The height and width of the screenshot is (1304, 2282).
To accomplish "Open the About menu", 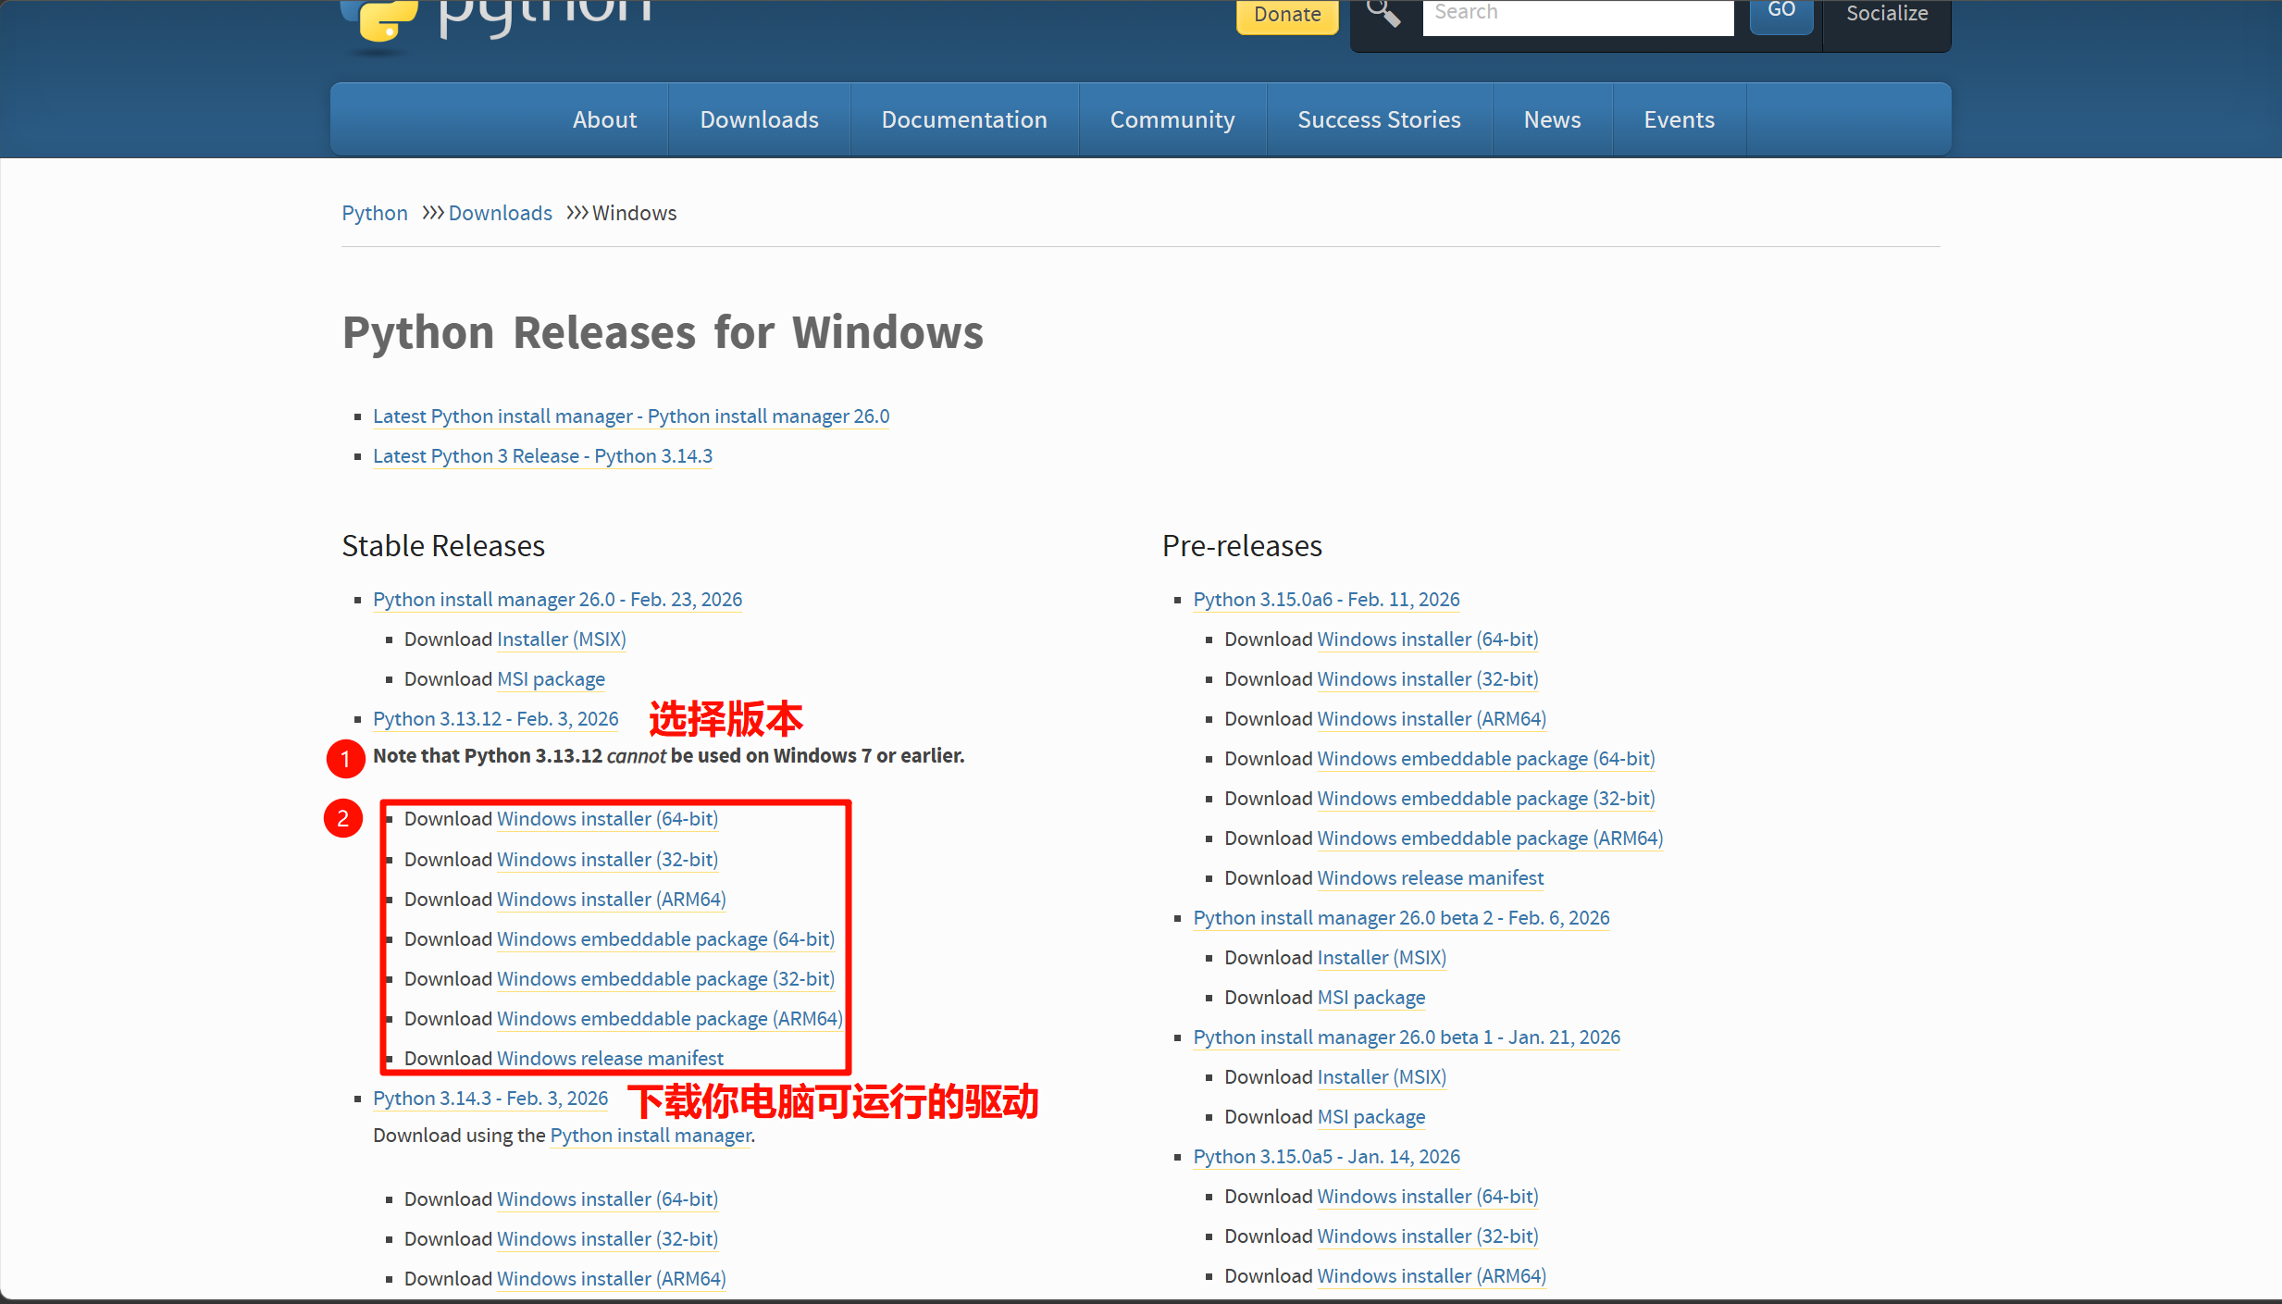I will tap(604, 119).
